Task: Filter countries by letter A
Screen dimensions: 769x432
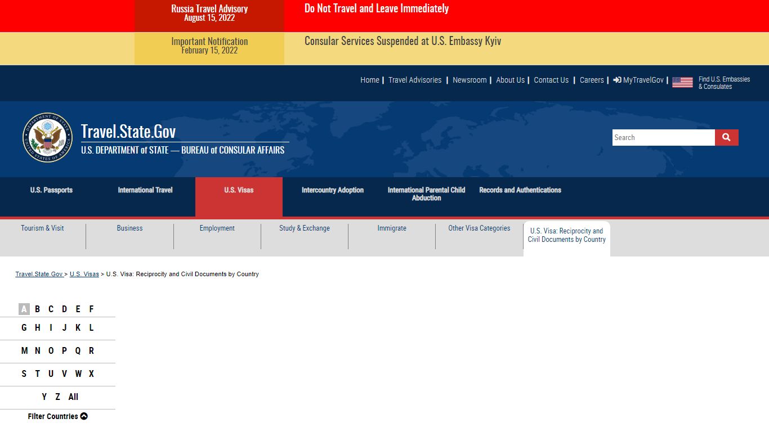Action: 24,309
